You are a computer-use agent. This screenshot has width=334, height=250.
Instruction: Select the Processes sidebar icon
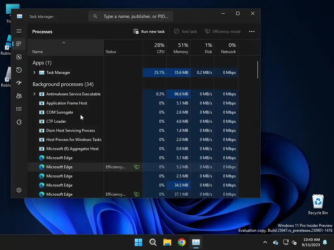tap(19, 44)
